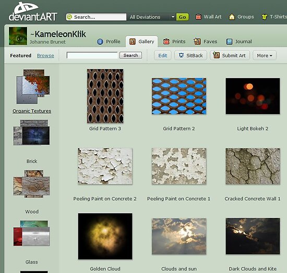Click the Wall Art shop icon
This screenshot has height=273, width=287.
coord(198,17)
